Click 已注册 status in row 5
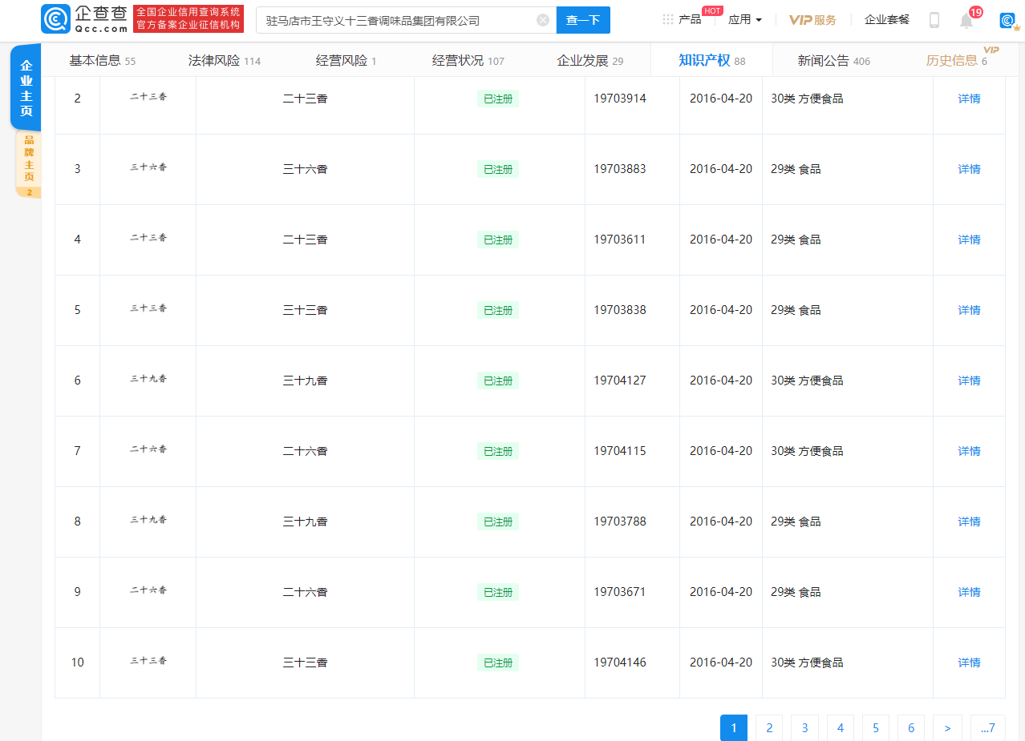This screenshot has width=1025, height=741. pos(498,310)
